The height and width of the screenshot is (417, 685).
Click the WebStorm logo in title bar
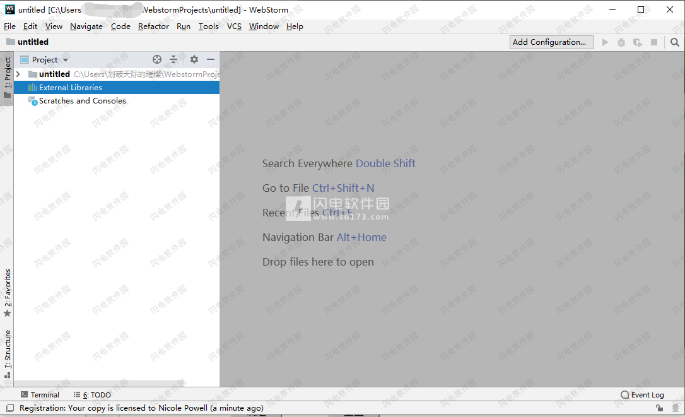pos(9,9)
